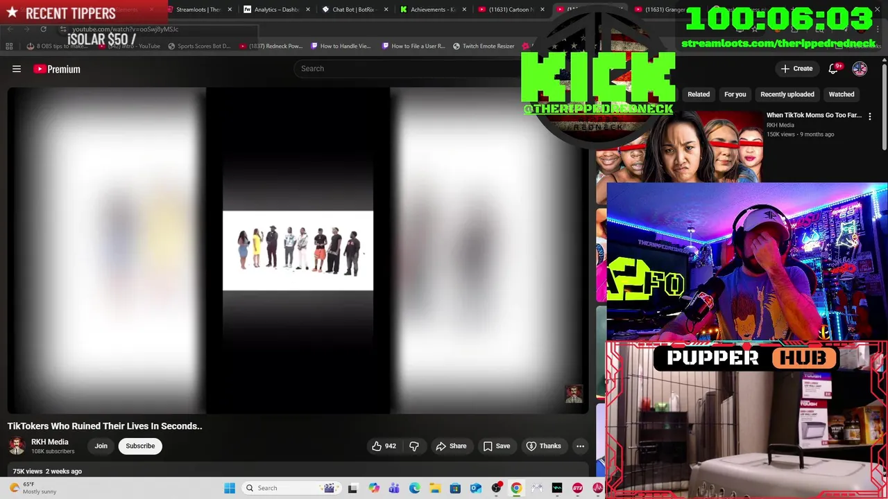The height and width of the screenshot is (499, 888).
Task: Dislike the current video
Action: 414,446
